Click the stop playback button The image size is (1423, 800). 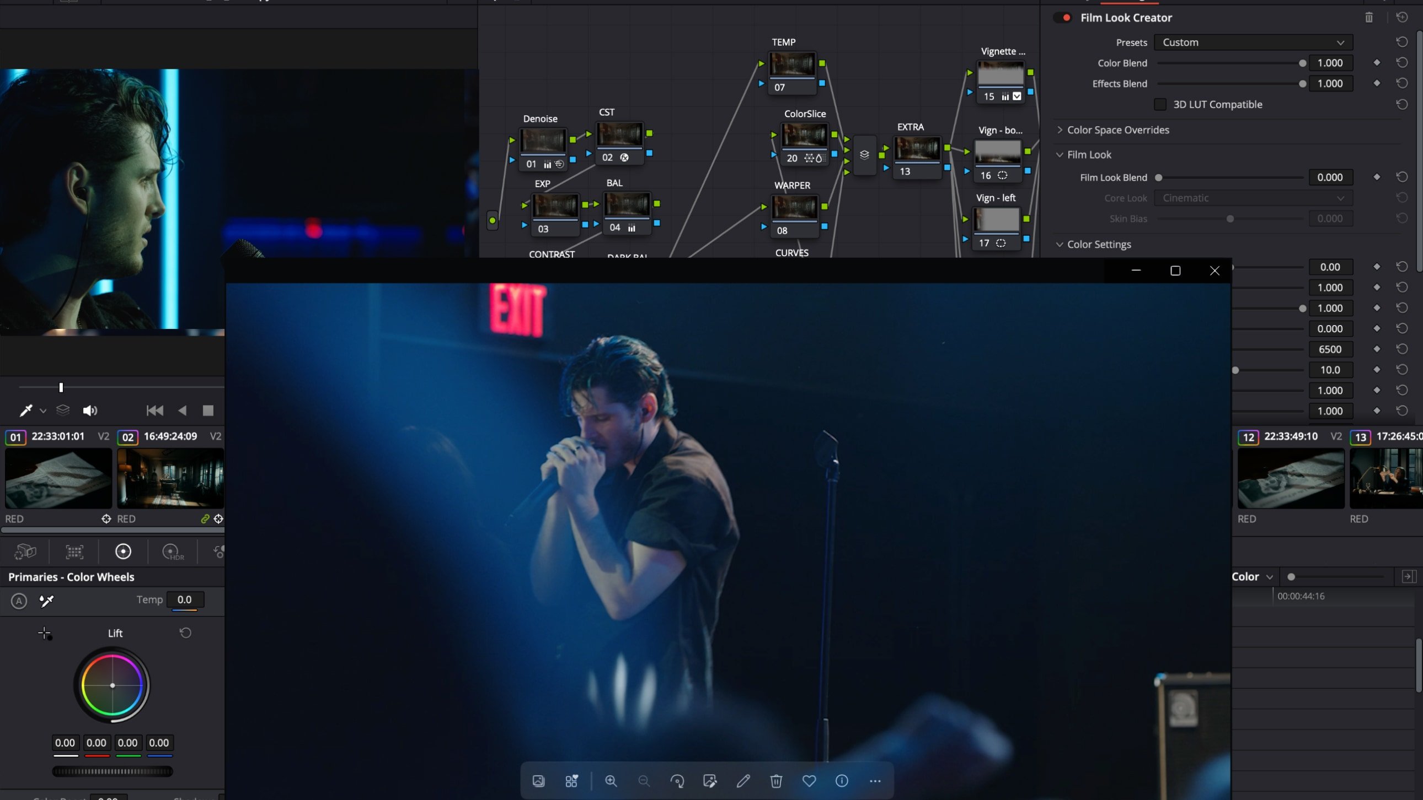208,410
